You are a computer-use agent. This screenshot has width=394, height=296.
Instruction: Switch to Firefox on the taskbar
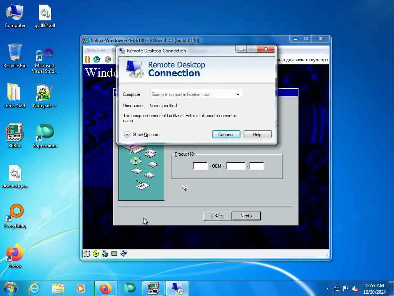(x=106, y=288)
